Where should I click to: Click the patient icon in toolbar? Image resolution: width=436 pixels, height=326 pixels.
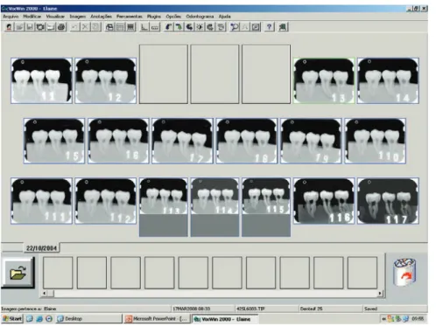(9, 27)
